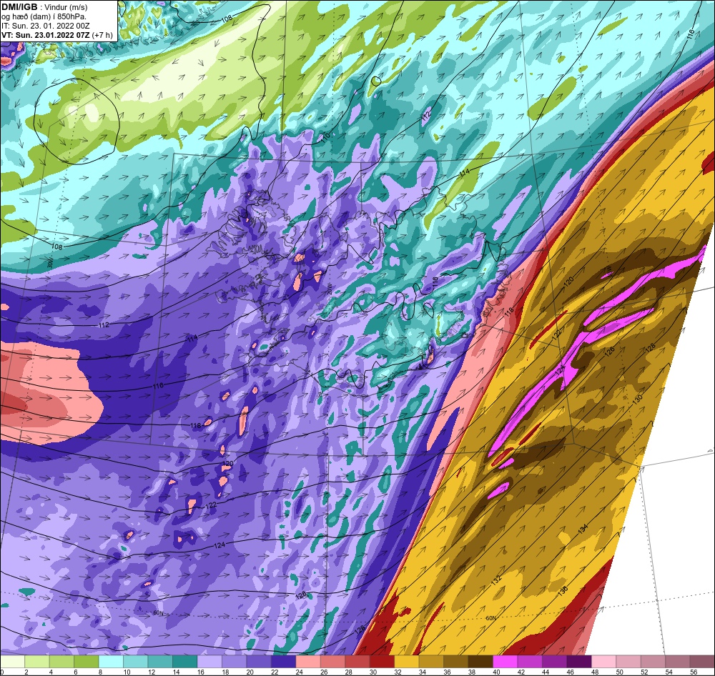
Task: Select the light green 2–4 m/s legend swatch
Action: (37, 662)
